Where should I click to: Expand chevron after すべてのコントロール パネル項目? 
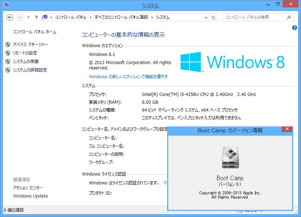click(152, 17)
